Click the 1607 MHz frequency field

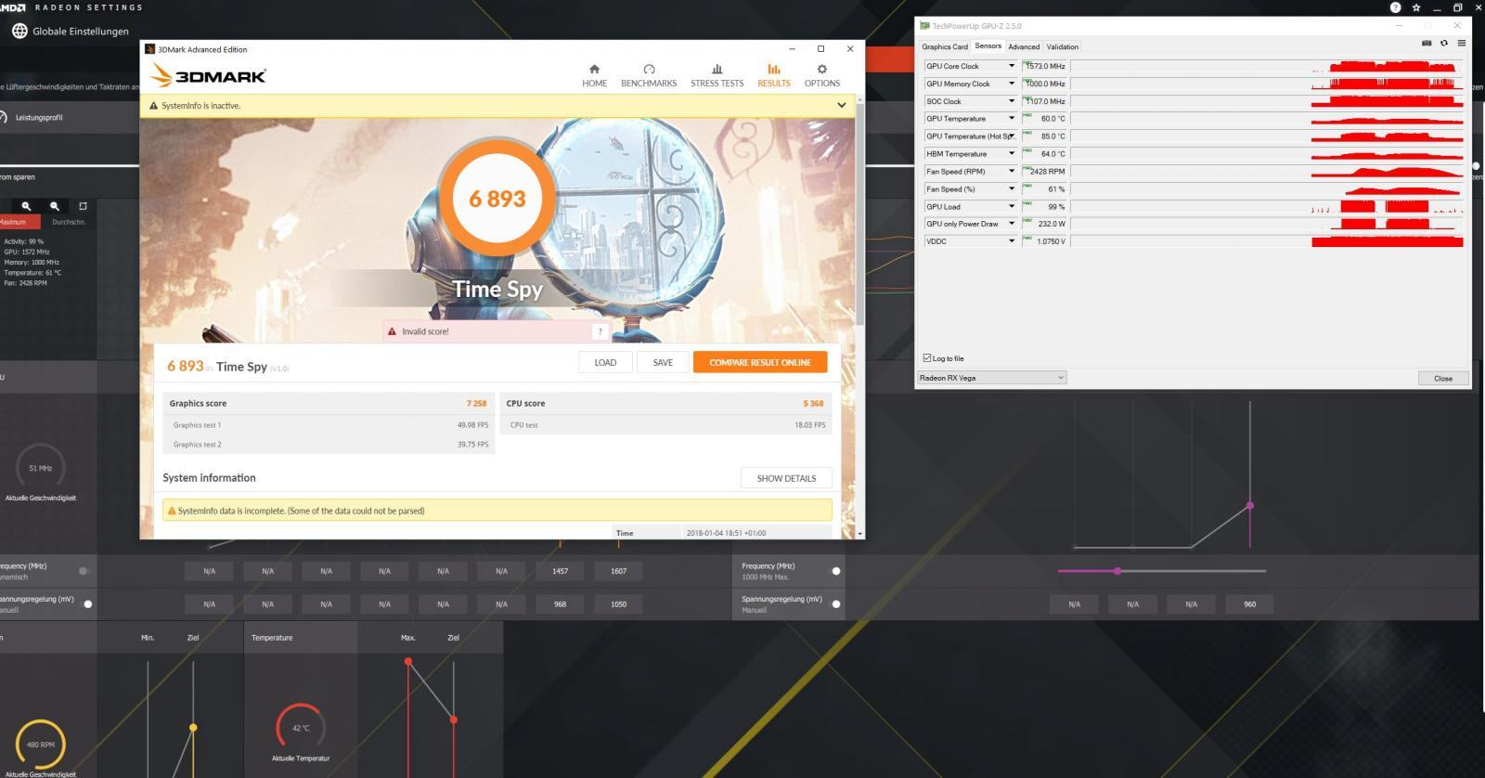(619, 571)
